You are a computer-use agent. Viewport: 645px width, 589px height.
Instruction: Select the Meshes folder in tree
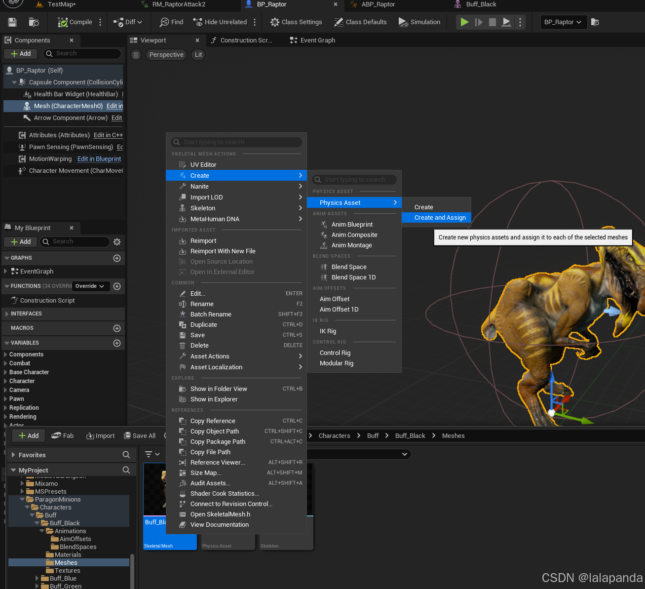[66, 563]
